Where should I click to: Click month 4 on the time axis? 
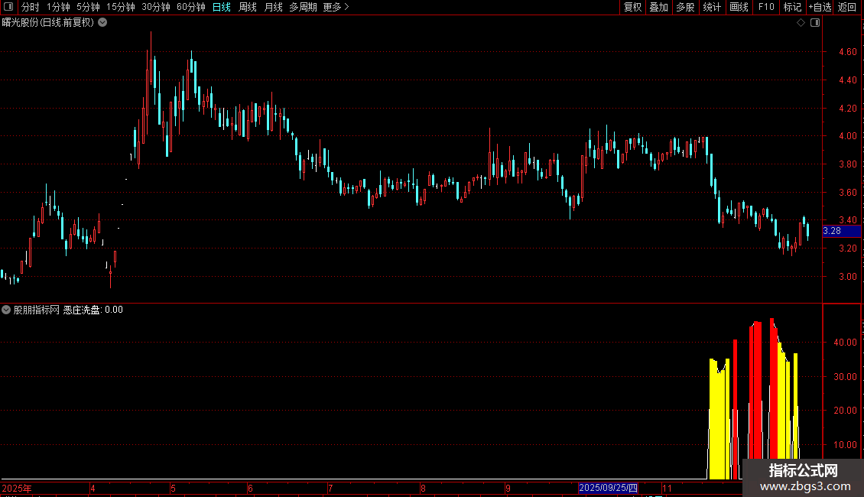(93, 488)
